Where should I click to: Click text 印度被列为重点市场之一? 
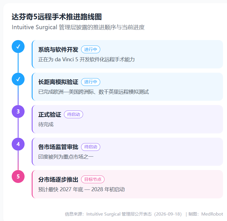tap(66, 157)
